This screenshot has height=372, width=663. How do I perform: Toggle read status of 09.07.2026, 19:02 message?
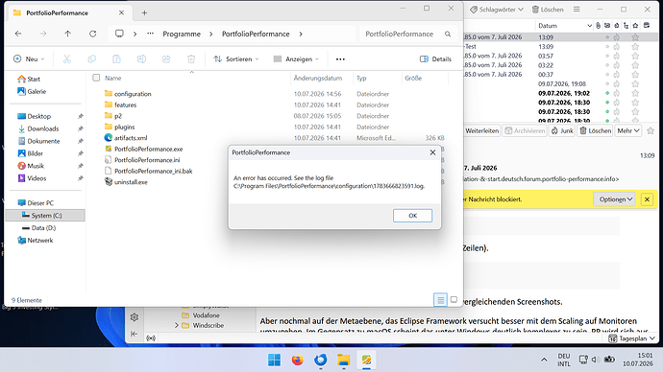point(607,93)
